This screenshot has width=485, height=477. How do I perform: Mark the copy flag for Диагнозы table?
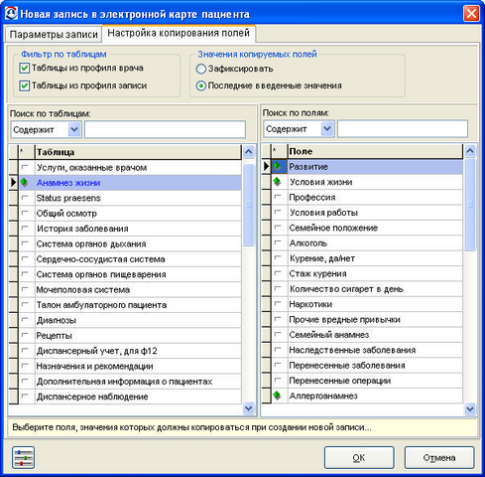[x=25, y=320]
